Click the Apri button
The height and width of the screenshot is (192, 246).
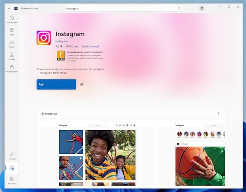(56, 84)
